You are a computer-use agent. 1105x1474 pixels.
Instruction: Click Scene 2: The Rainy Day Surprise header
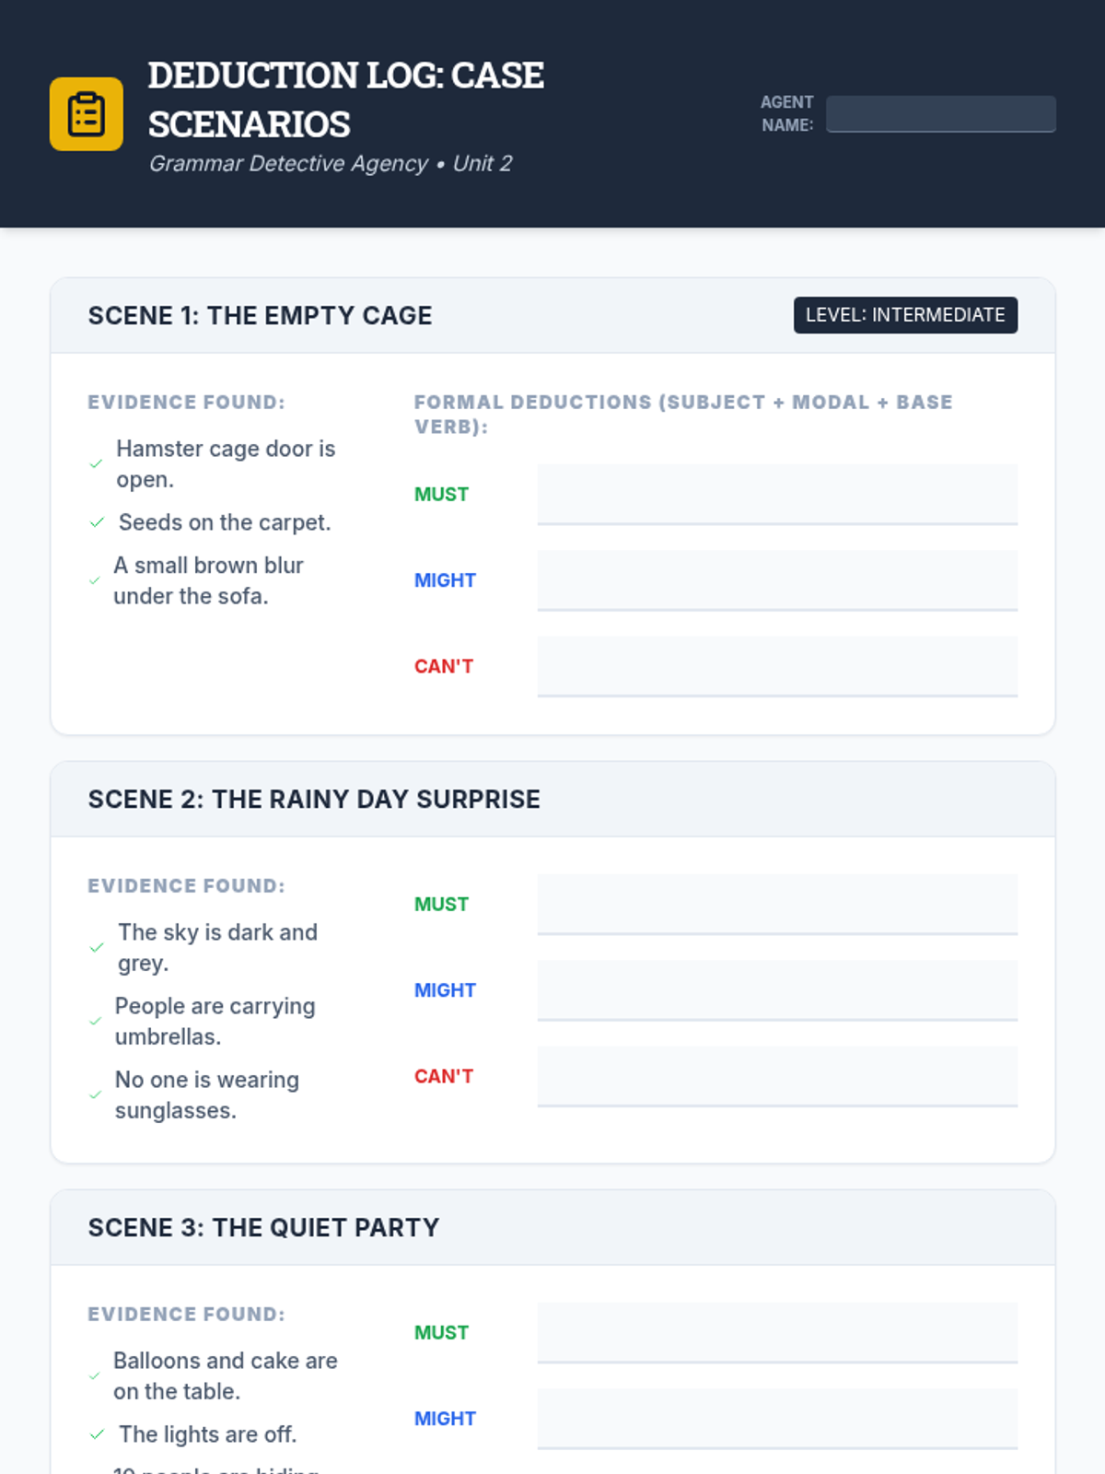click(314, 799)
